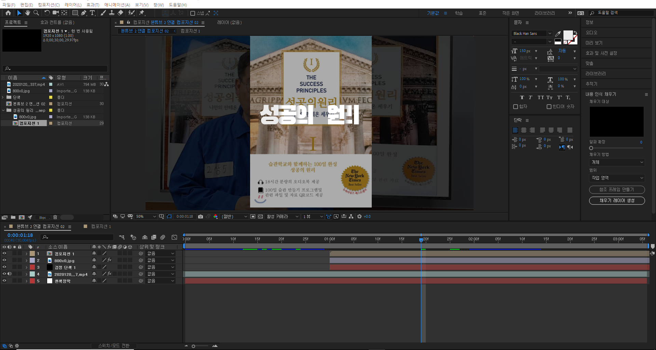Hide the 2020120...7.mp4 video layer

tap(4, 274)
